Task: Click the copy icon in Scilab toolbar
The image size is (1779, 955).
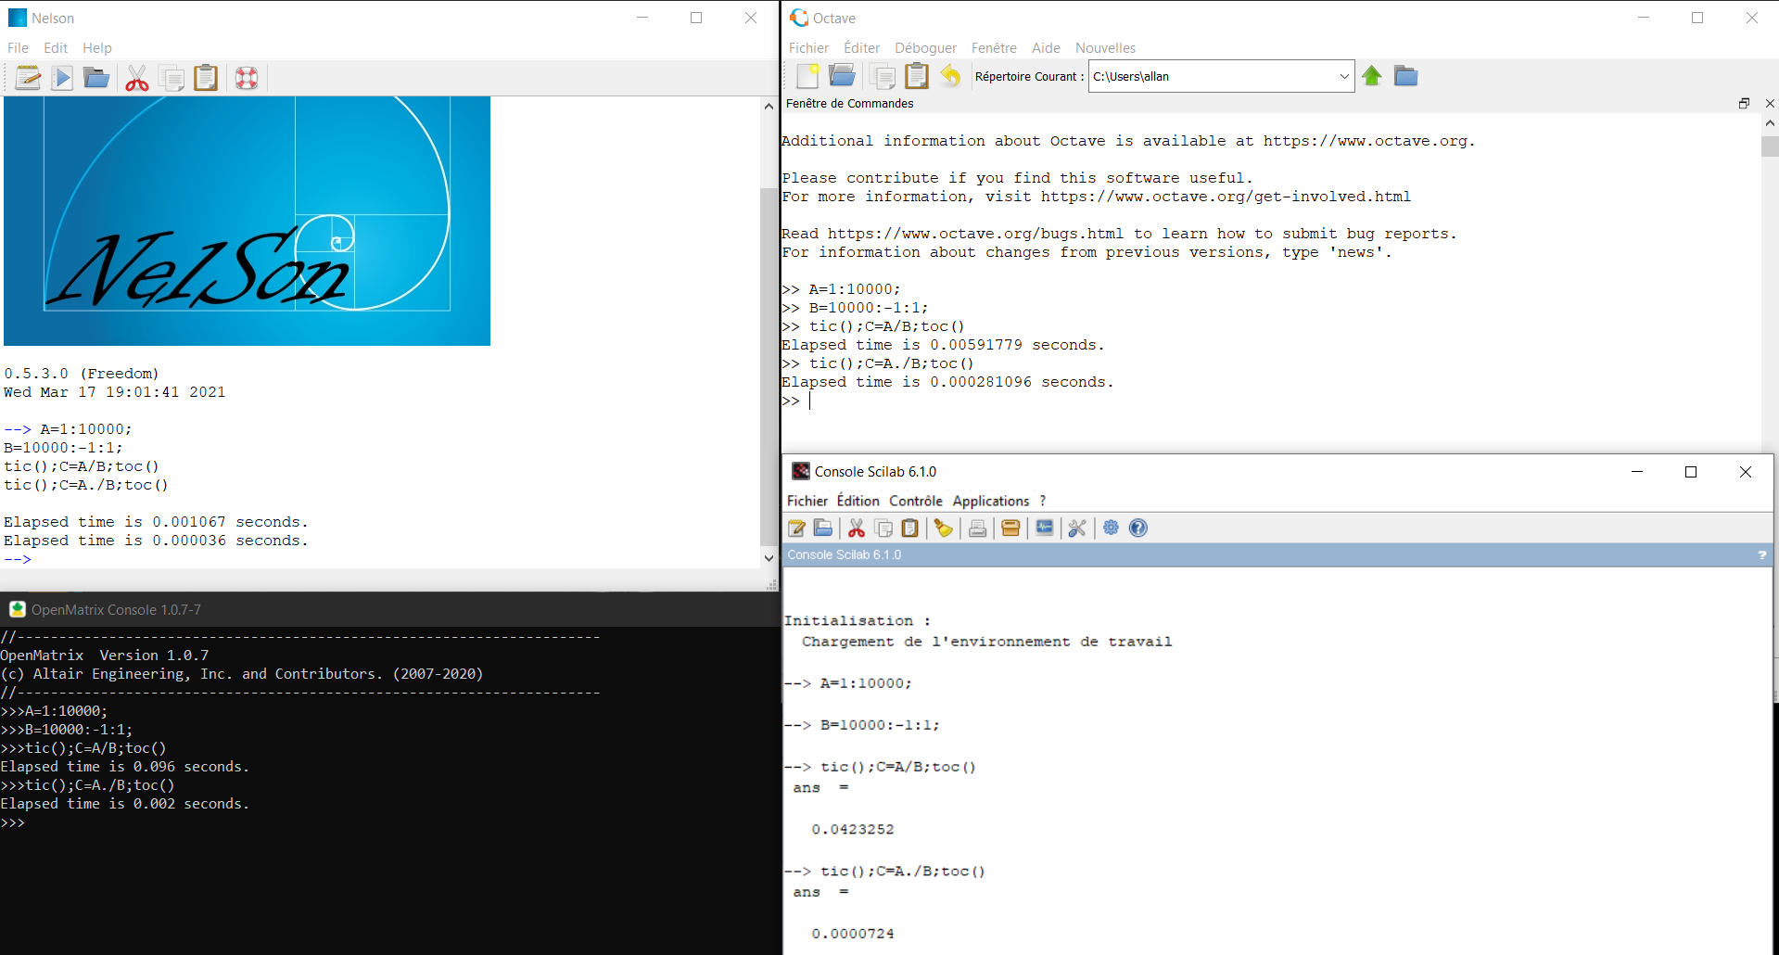Action: point(883,528)
